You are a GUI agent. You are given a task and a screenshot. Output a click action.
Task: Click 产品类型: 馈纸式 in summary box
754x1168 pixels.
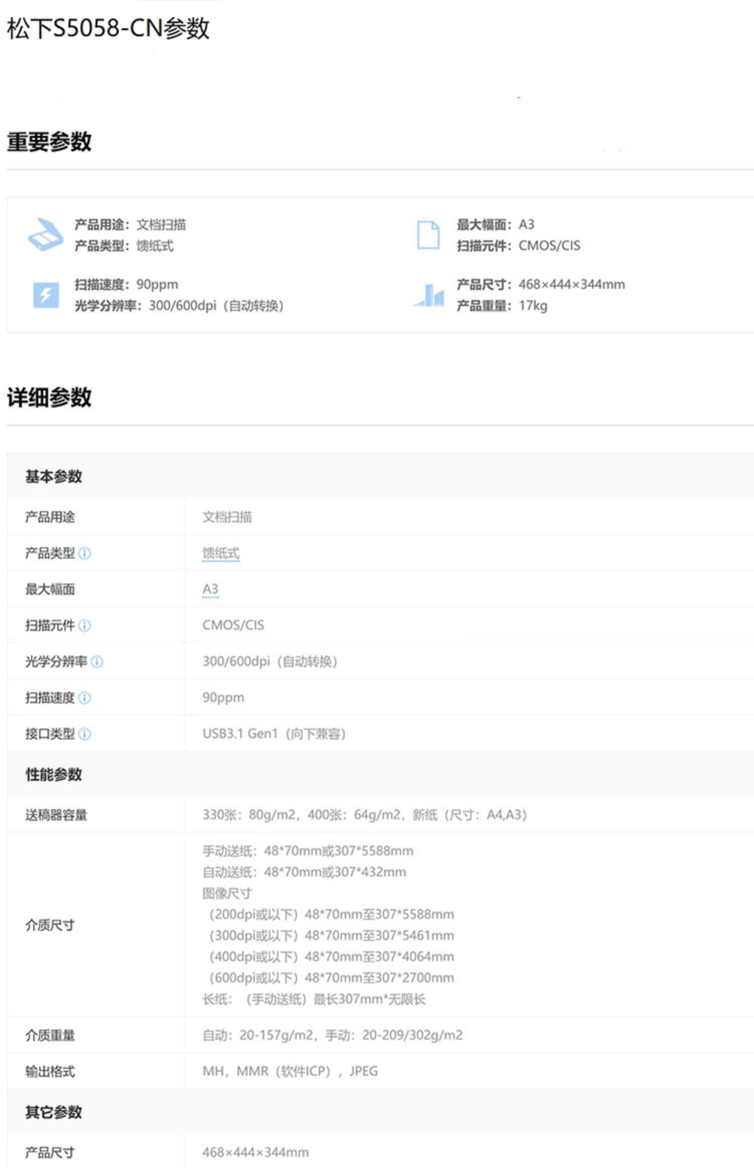[x=124, y=245]
